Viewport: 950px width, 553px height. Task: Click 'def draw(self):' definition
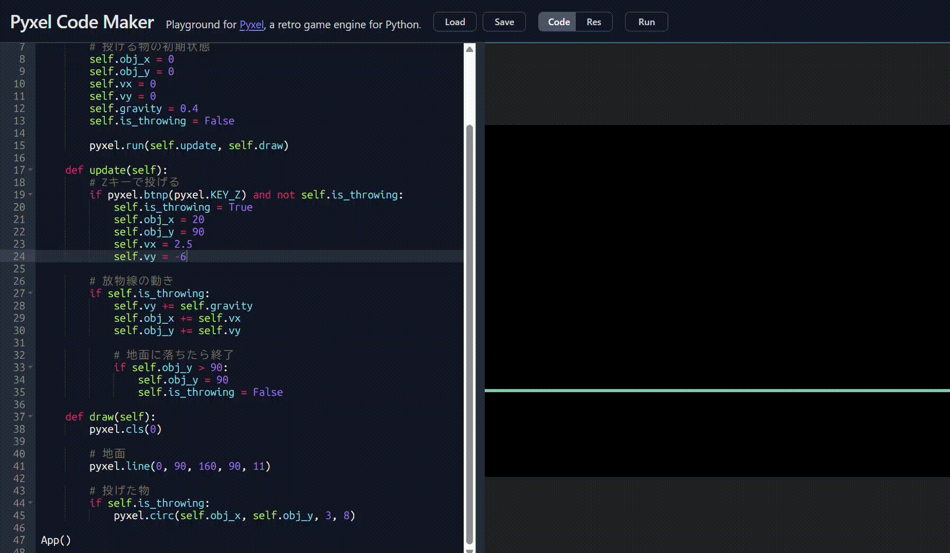click(110, 417)
